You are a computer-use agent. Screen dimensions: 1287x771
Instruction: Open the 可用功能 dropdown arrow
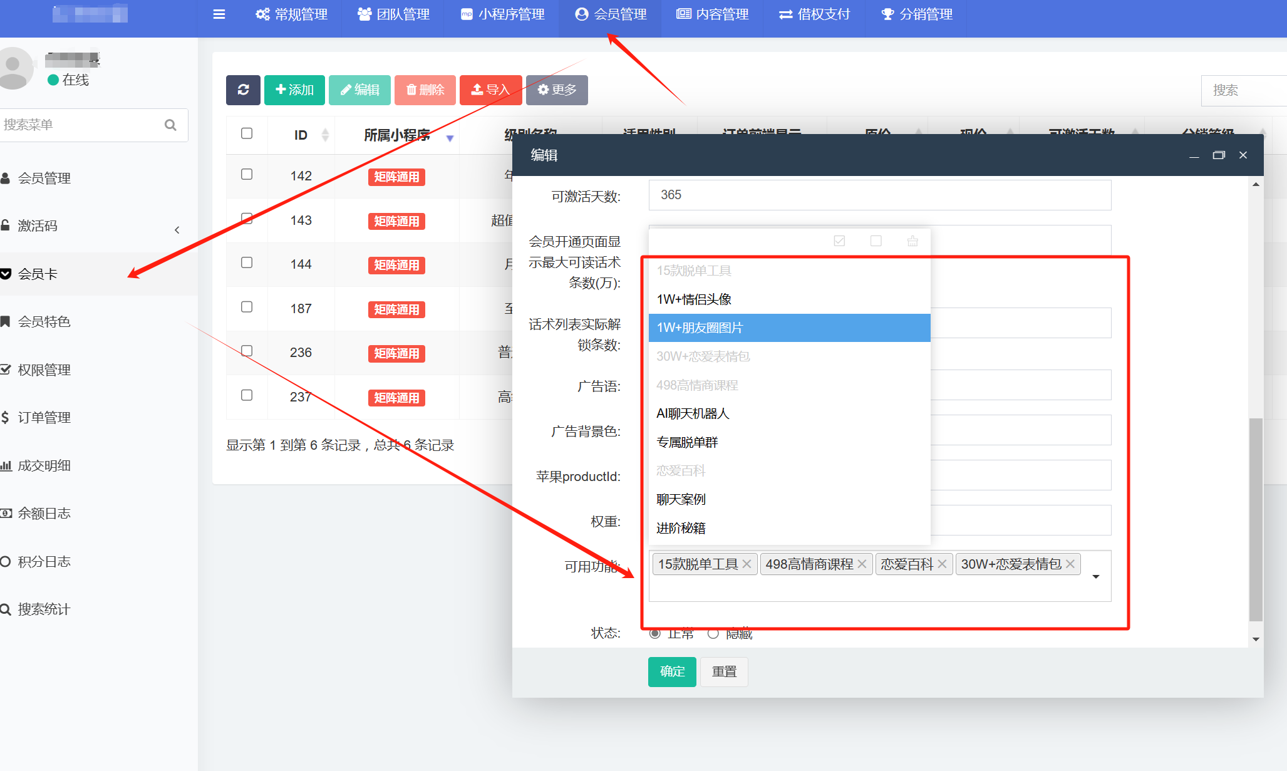[1096, 577]
